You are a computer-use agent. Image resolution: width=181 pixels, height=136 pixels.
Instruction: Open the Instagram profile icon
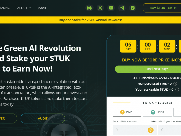pos(132,8)
